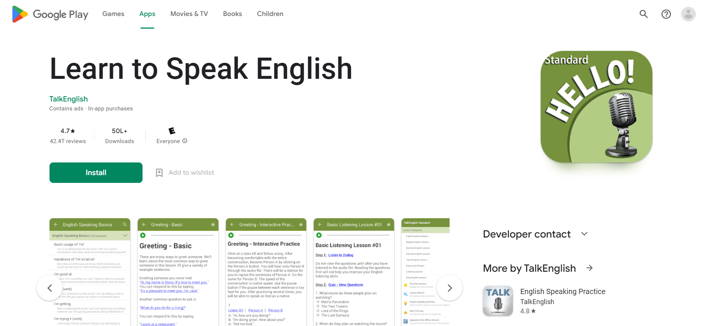Click the Google Play logo
The width and height of the screenshot is (703, 326).
[50, 14]
